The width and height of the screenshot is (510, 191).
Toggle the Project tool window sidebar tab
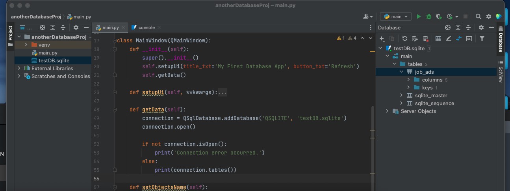coord(11,35)
